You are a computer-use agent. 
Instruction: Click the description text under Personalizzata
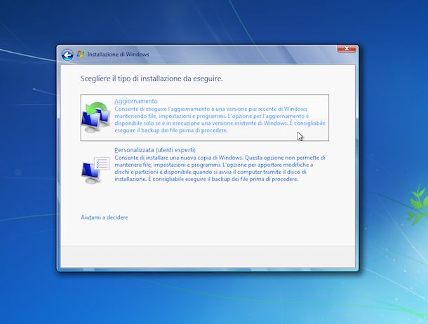(x=220, y=168)
